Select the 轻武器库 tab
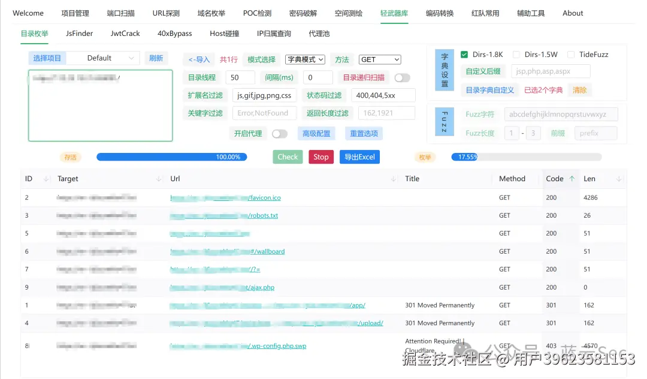This screenshot has width=647, height=379. [394, 13]
